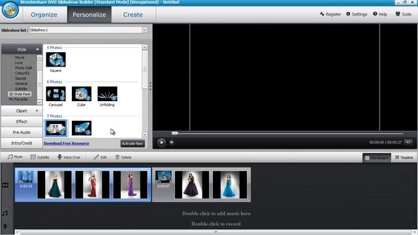Open the Pre-Audio panel
The height and width of the screenshot is (235, 418).
pyautogui.click(x=22, y=132)
